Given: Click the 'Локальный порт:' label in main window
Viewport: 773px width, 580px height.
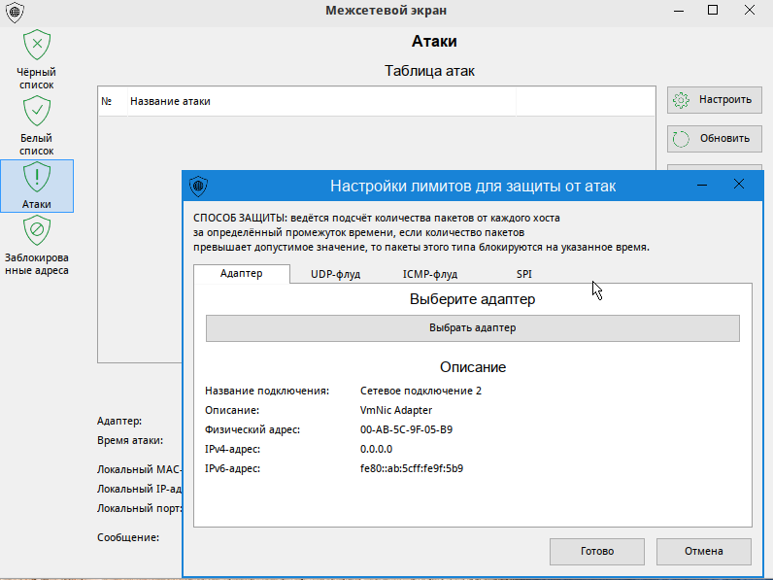Looking at the screenshot, I should (x=140, y=508).
